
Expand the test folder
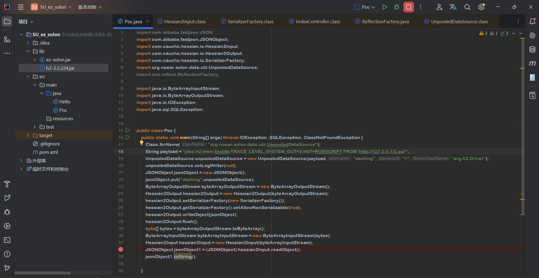(35, 127)
